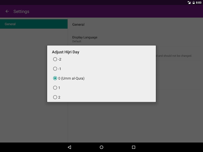Tap the battery icon in status bar
Screen dimensions: 203x152
[193, 2]
